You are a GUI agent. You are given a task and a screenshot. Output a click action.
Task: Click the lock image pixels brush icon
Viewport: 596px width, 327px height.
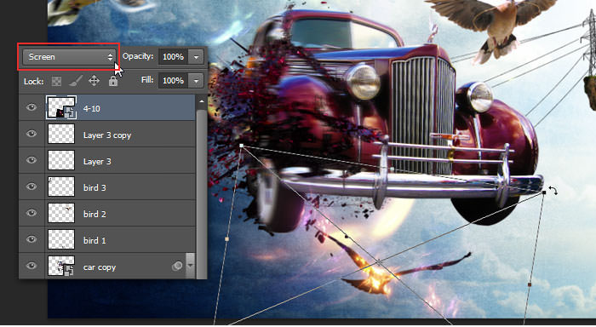[x=75, y=81]
